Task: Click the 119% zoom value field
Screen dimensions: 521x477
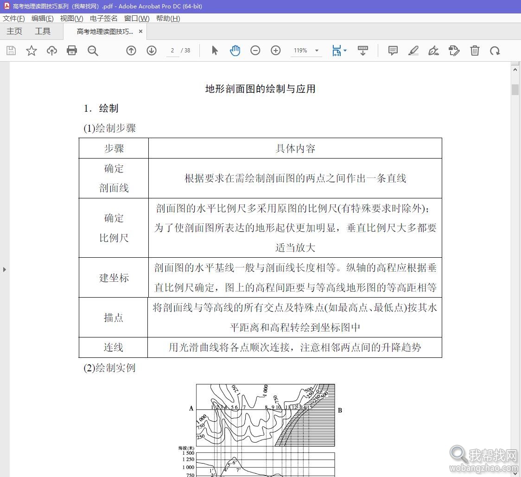Action: [300, 51]
